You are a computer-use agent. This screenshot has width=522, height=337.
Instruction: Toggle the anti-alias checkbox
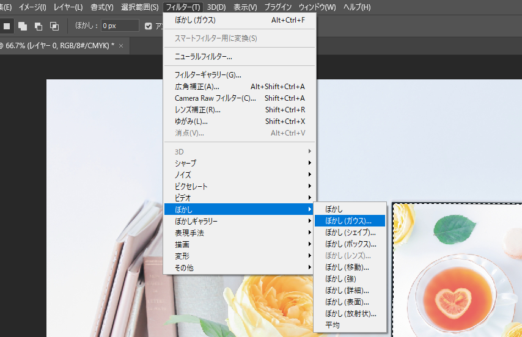[148, 26]
